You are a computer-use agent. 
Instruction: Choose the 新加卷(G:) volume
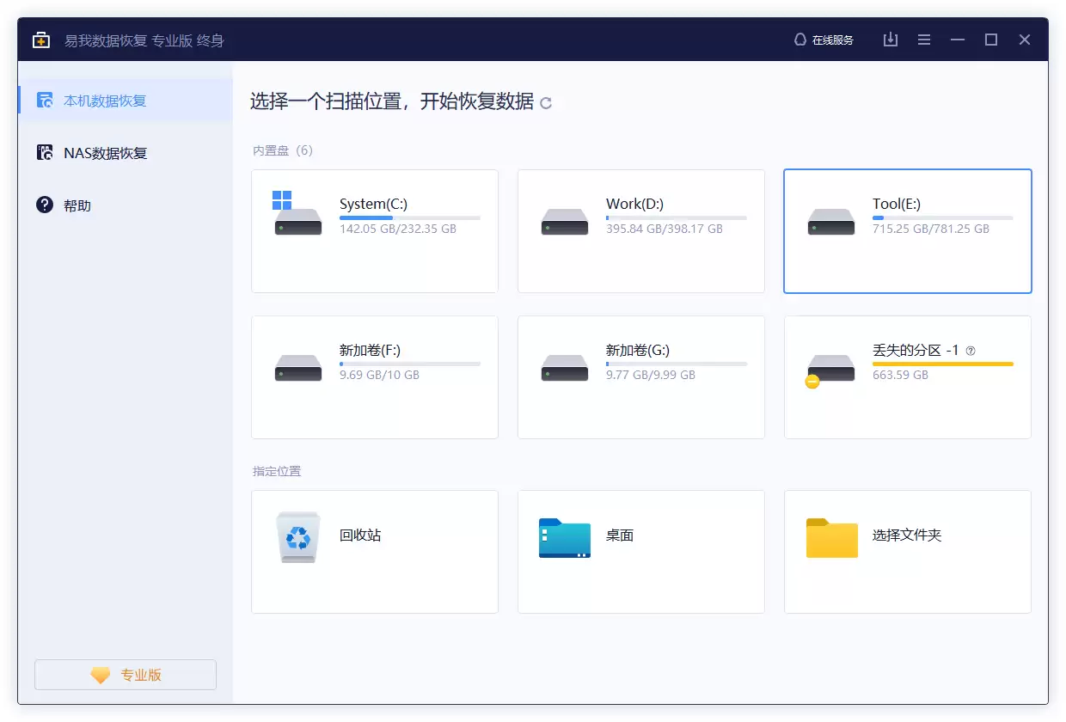[640, 377]
